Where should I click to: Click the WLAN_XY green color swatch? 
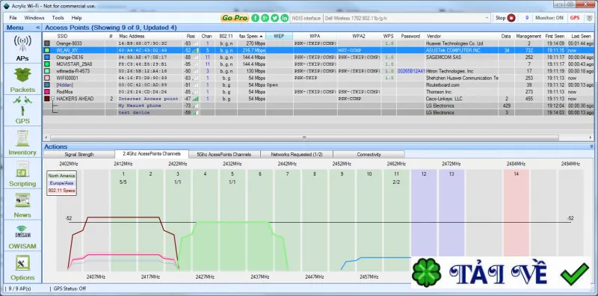[47, 50]
